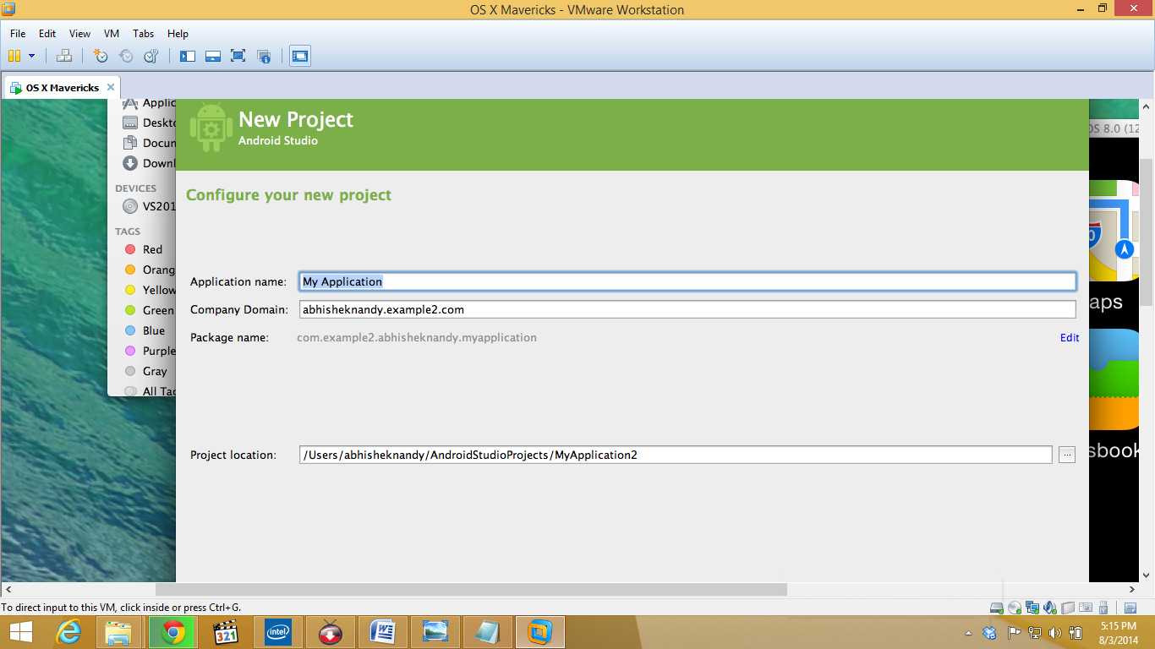Close the OS X Mavericks tab
The height and width of the screenshot is (649, 1155).
pyautogui.click(x=111, y=87)
